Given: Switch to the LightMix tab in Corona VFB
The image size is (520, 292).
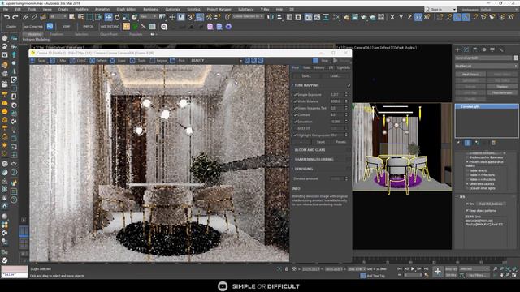Looking at the screenshot, I should (343, 67).
